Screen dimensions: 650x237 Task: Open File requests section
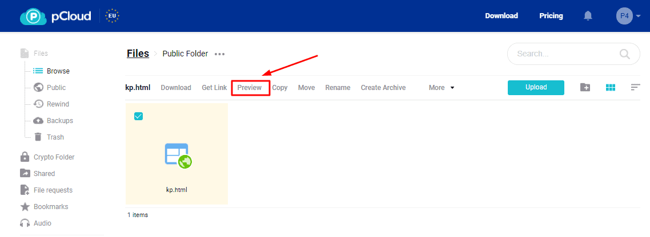[x=53, y=190]
